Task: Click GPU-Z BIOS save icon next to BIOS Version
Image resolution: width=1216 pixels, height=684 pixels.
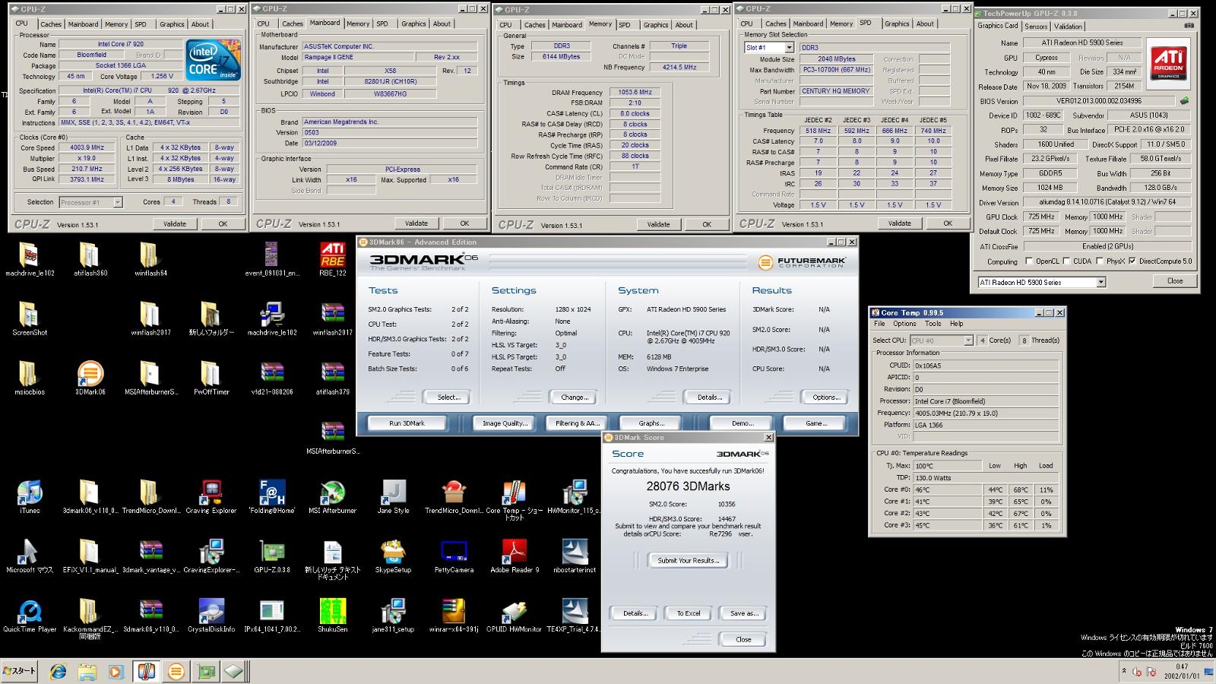Action: [1184, 101]
